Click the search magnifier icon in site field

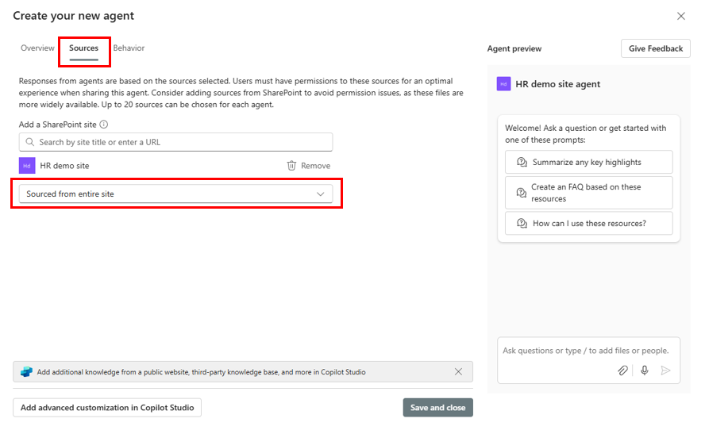click(29, 142)
